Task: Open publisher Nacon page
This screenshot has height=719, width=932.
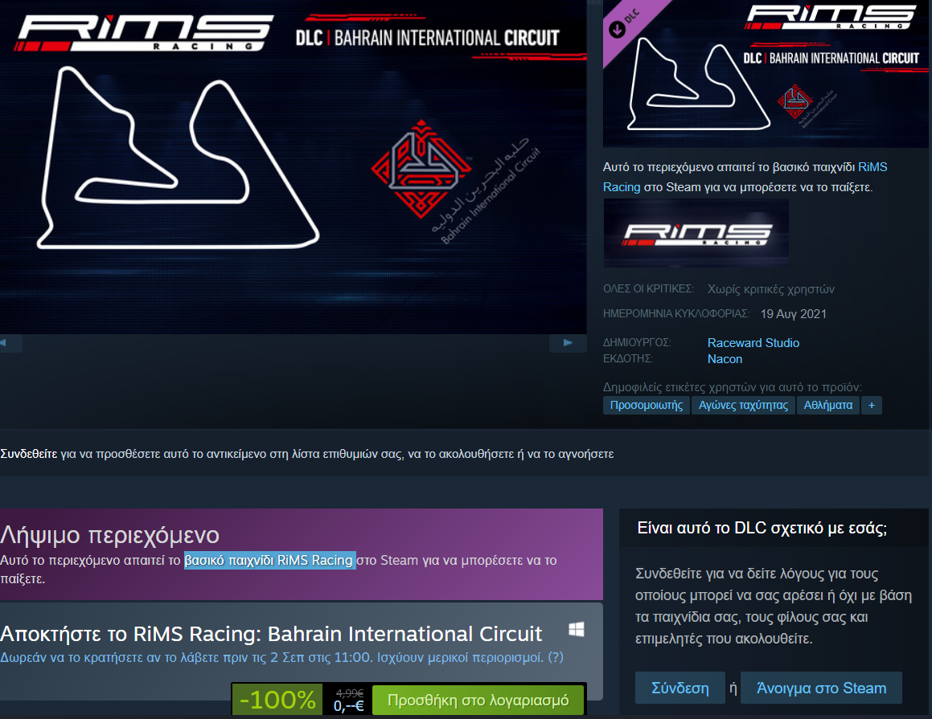Action: pyautogui.click(x=725, y=358)
